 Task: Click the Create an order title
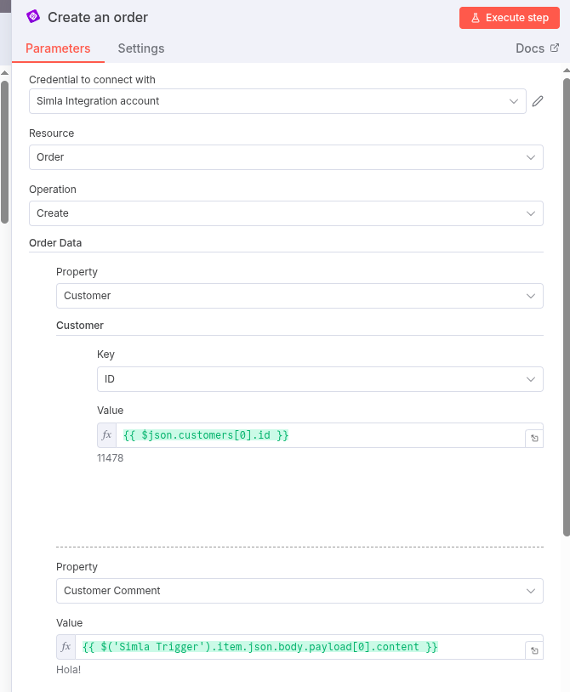(x=98, y=17)
